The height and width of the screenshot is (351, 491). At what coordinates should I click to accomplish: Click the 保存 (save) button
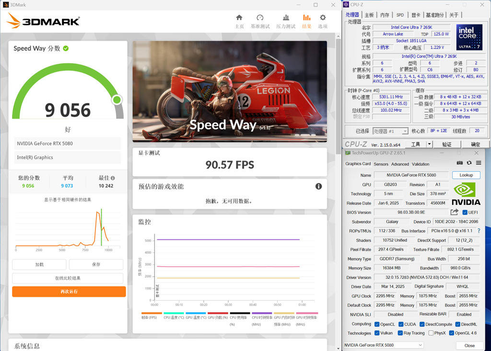pyautogui.click(x=96, y=265)
